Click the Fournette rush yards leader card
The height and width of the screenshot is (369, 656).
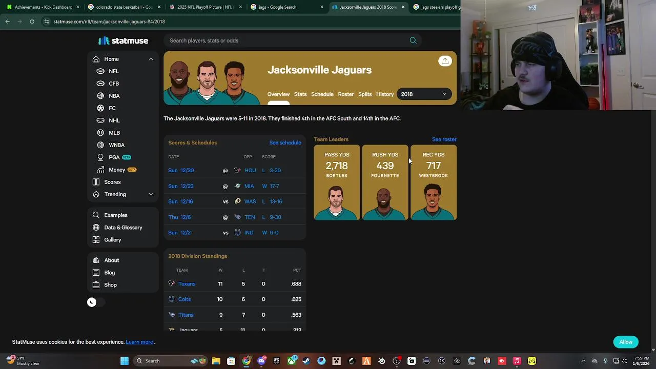click(x=385, y=183)
